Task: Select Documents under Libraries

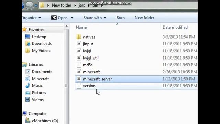Action: pos(42,72)
